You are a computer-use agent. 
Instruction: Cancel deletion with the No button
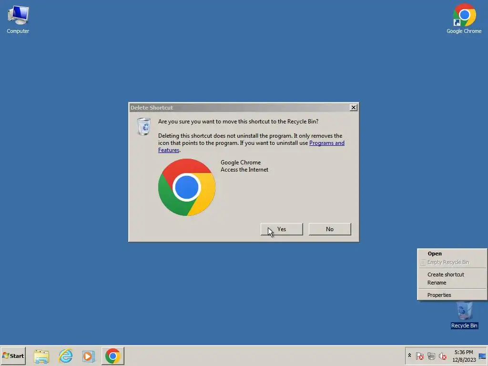coord(330,229)
